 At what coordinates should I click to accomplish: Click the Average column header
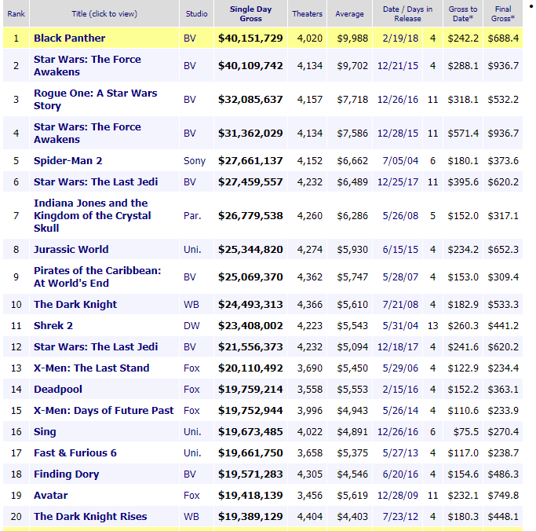pyautogui.click(x=349, y=13)
